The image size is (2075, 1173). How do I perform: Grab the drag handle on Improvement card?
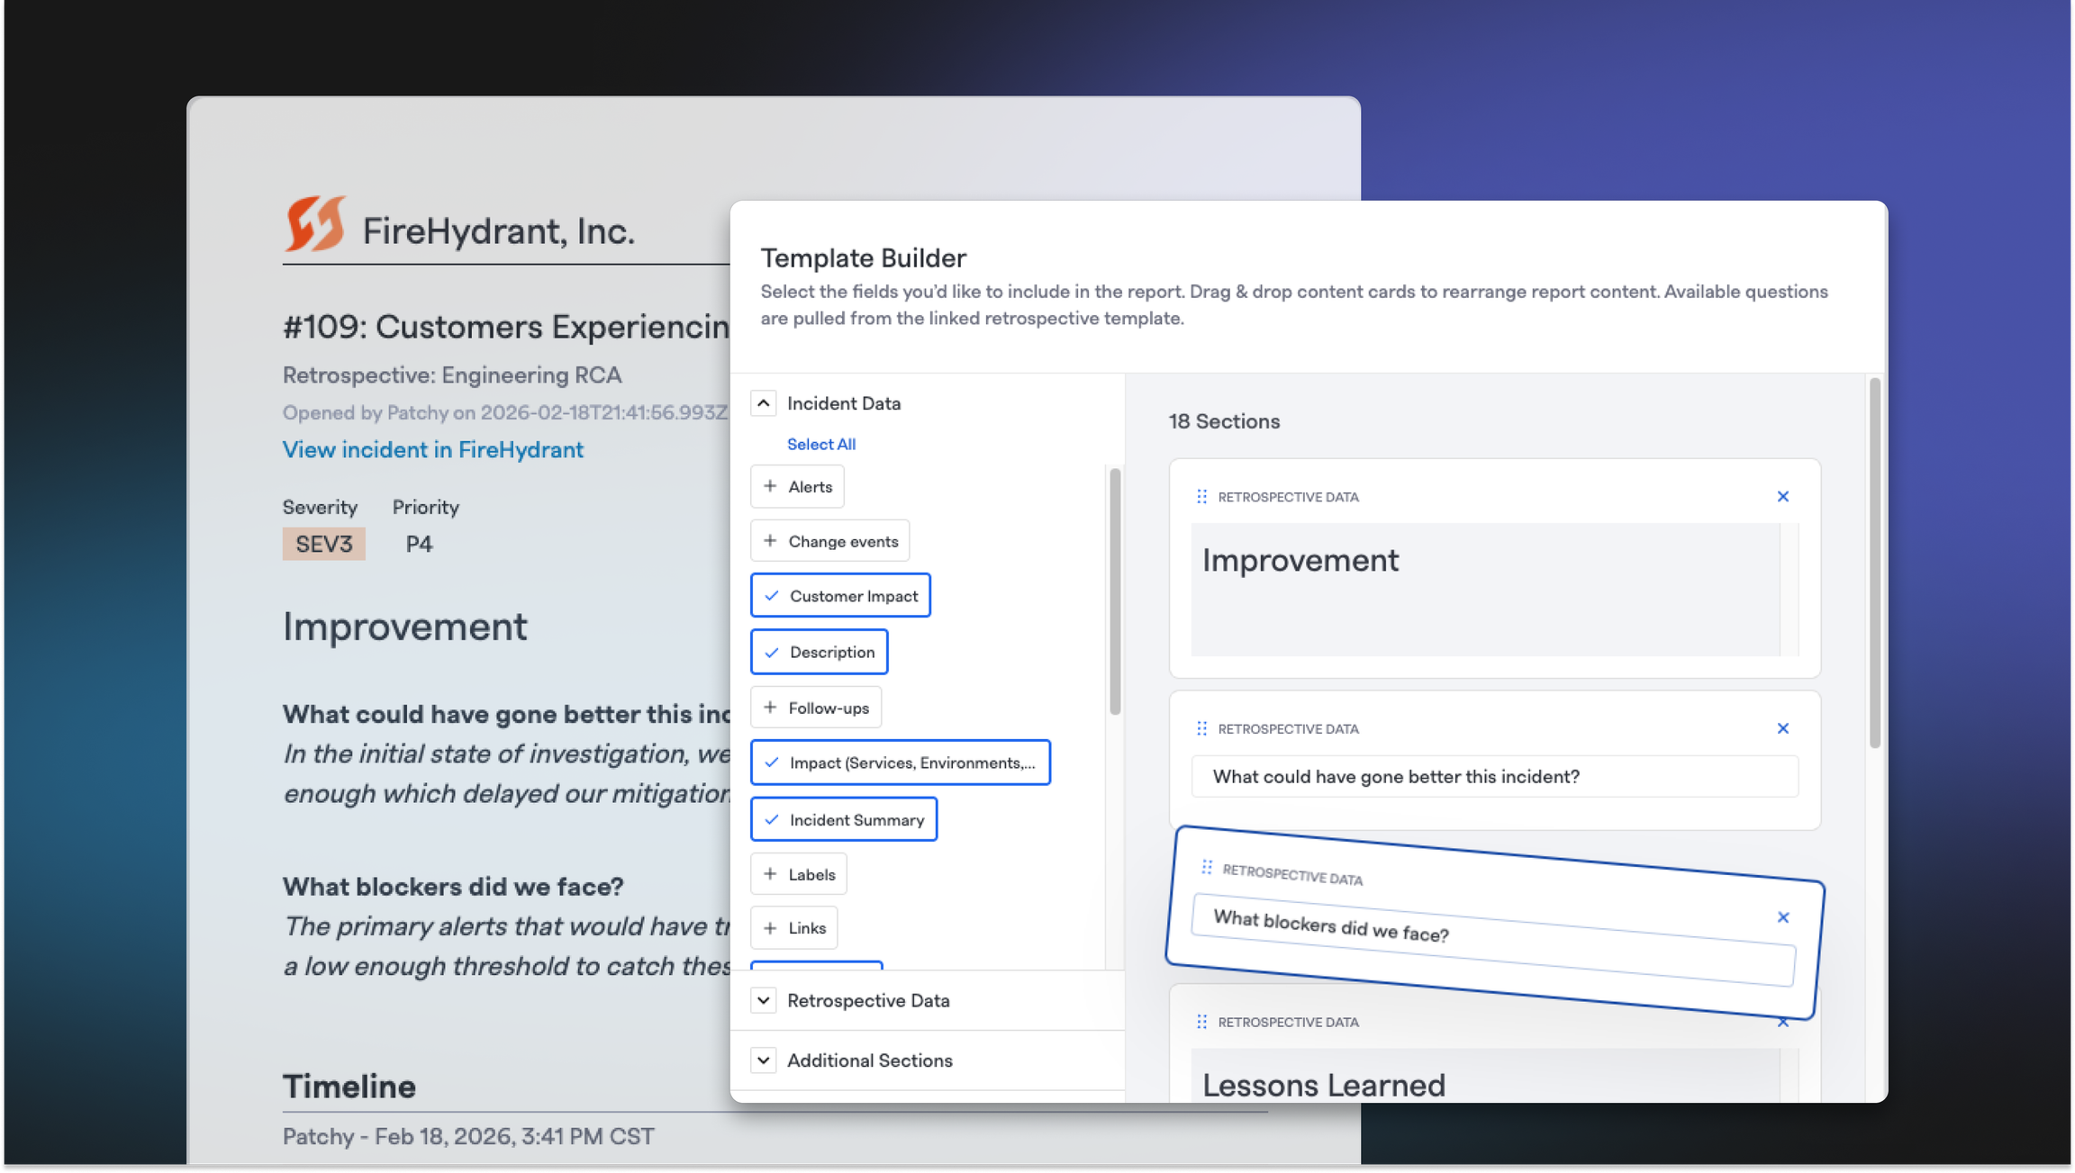[1201, 497]
